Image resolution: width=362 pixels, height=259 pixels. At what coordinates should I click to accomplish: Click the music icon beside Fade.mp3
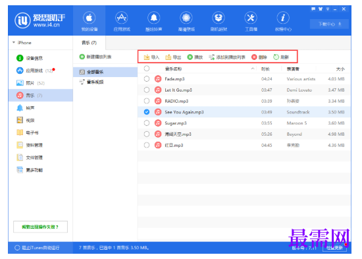158,79
